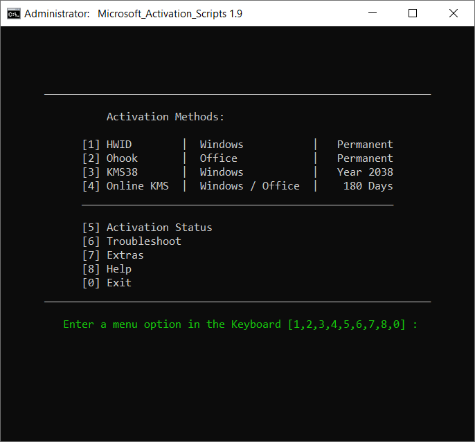Viewport: 475px width, 442px height.
Task: Maximize the Activation Scripts window
Action: [413, 13]
